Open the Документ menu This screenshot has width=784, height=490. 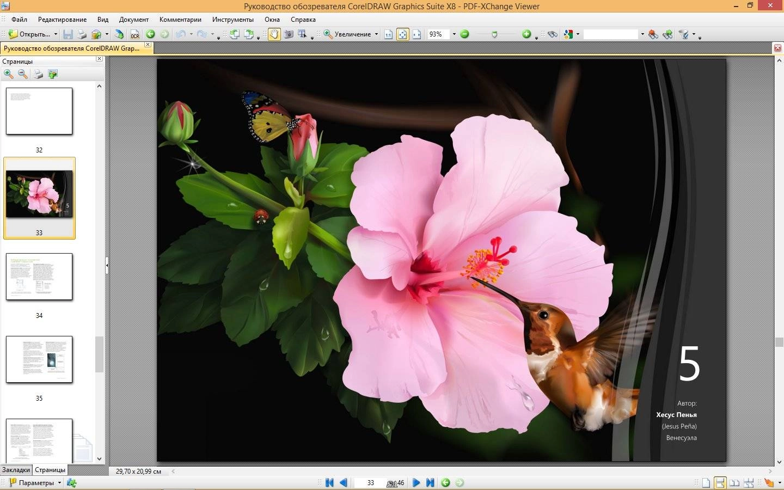point(134,19)
